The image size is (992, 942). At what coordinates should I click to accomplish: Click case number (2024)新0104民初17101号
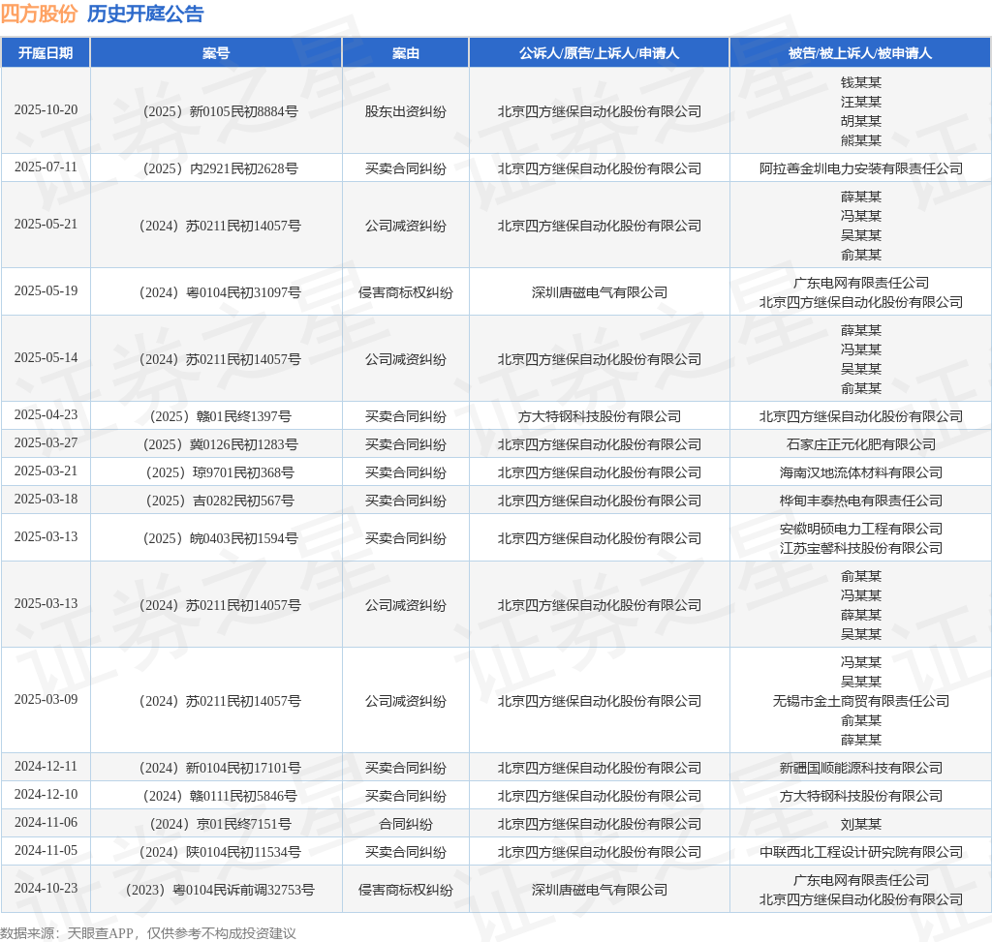pos(220,768)
